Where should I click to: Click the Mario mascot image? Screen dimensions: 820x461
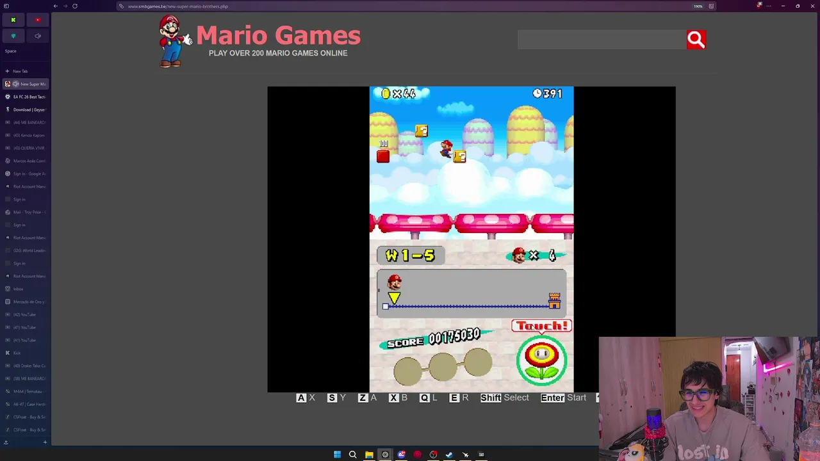[174, 42]
